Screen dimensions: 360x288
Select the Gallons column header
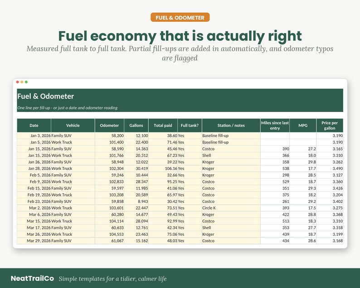tap(136, 125)
